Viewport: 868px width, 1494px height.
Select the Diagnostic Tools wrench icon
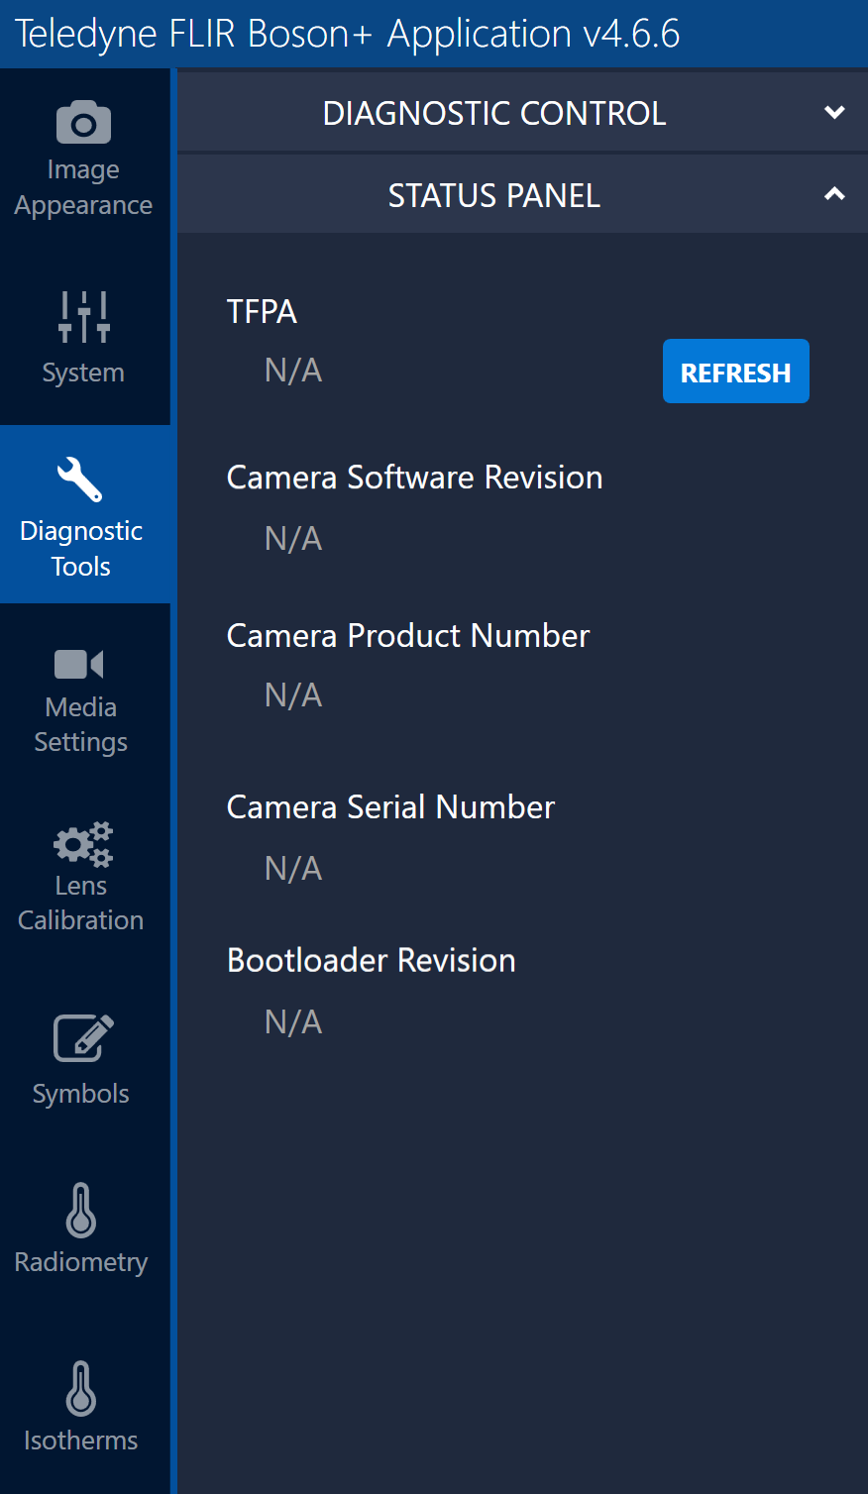pyautogui.click(x=80, y=480)
